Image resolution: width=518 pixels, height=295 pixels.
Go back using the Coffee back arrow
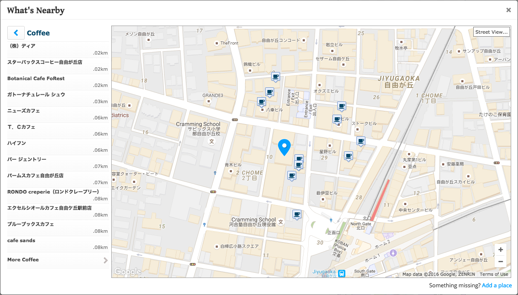tap(16, 33)
